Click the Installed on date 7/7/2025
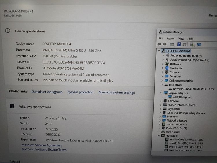This screenshot has width=217, height=163. coord(51,129)
